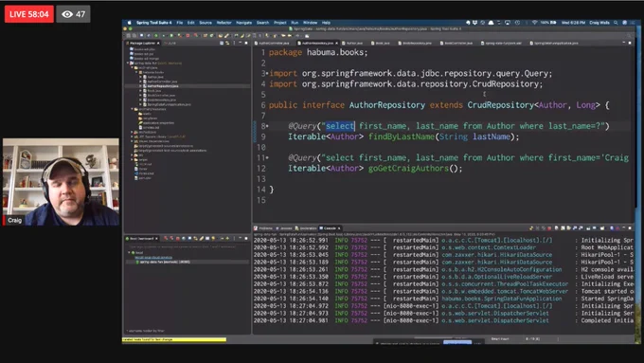644x363 pixels.
Task: Click the start icon in Boot Dashboard toolbar
Action: (166, 239)
